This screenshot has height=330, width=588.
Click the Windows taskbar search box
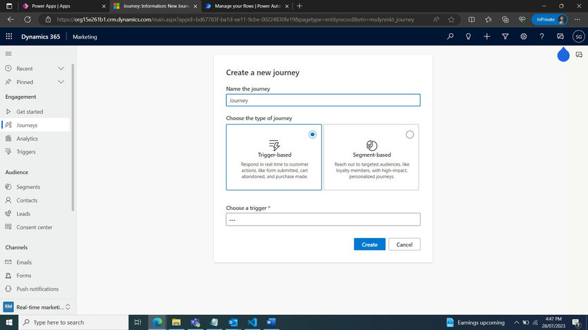click(x=73, y=322)
